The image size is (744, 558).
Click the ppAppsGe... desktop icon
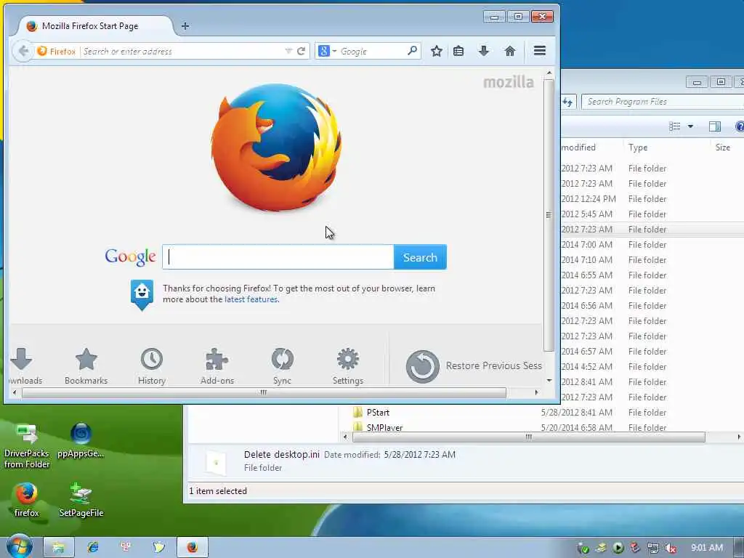pyautogui.click(x=81, y=440)
